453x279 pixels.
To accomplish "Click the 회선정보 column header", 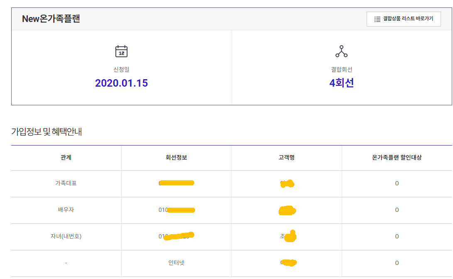I will click(176, 158).
